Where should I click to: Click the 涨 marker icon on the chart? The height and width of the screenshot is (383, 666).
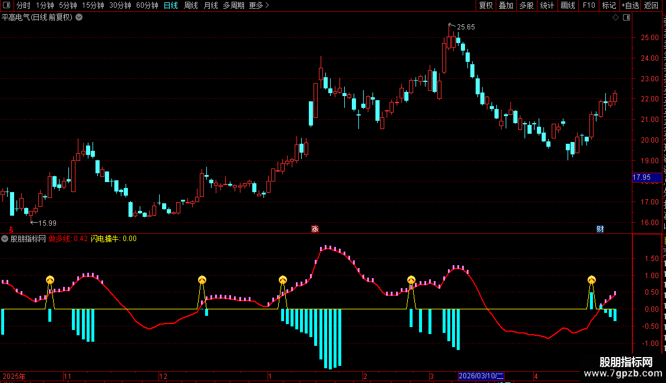click(315, 229)
